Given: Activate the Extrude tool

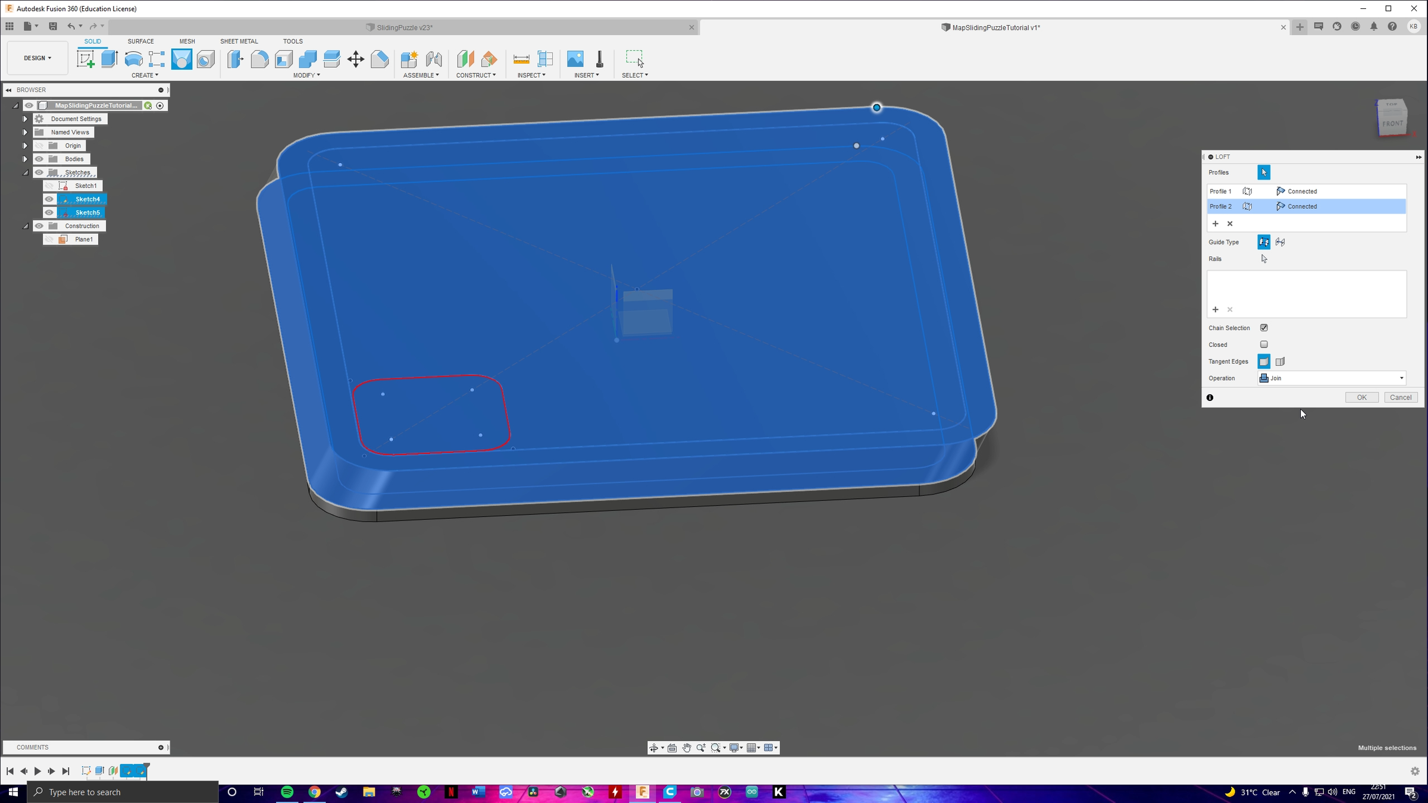Looking at the screenshot, I should (109, 58).
